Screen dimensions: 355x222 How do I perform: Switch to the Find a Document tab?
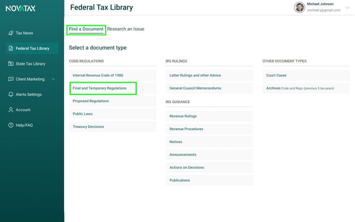86,29
